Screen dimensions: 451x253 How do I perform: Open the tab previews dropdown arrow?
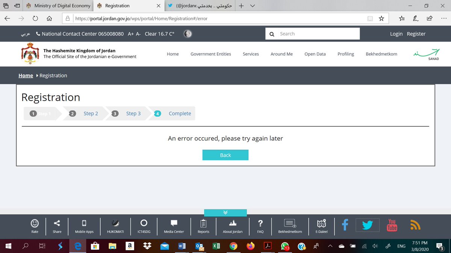tap(253, 6)
